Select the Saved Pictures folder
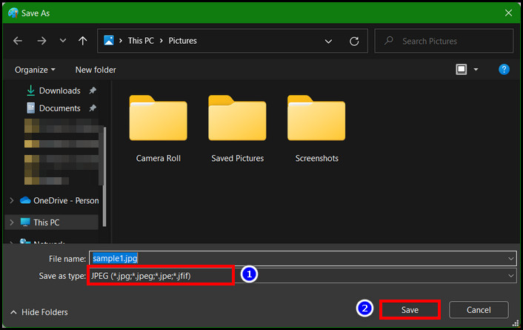 pyautogui.click(x=238, y=128)
